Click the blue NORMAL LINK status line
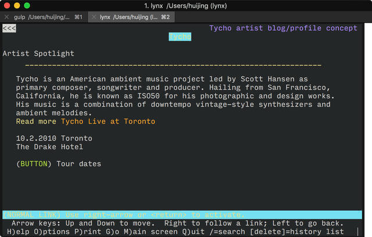This screenshot has height=237, width=372. tap(182, 215)
